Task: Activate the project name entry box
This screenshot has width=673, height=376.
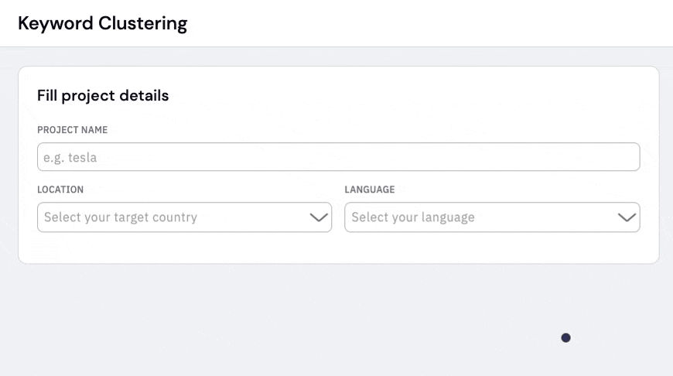Action: [339, 156]
